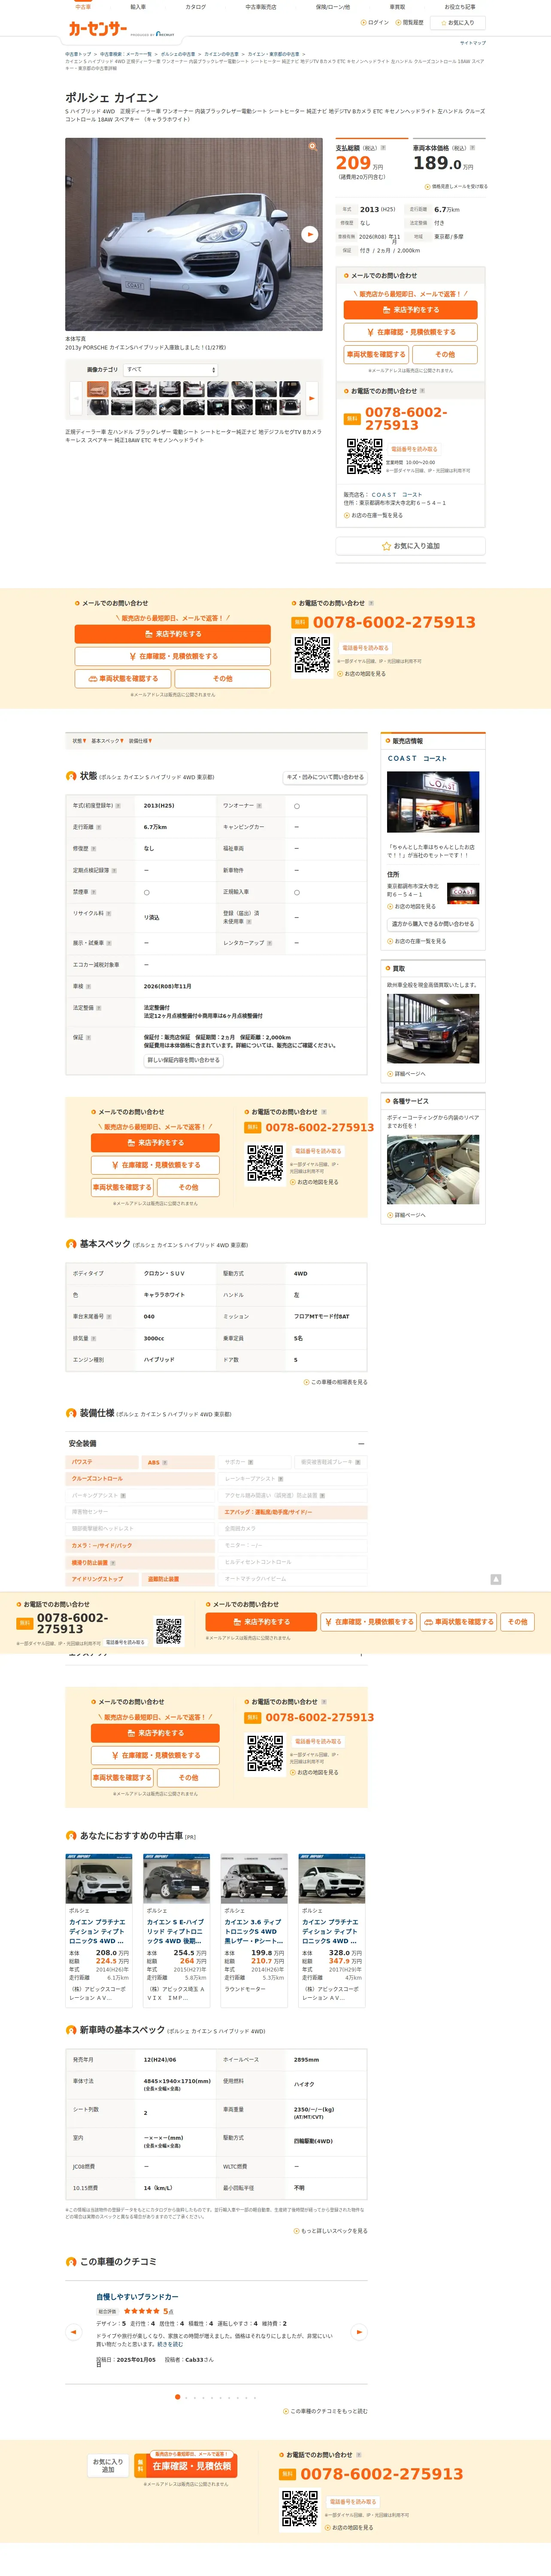This screenshot has height=2576, width=551.
Task: Click the scroll-to-top arrow icon
Action: (495, 1579)
